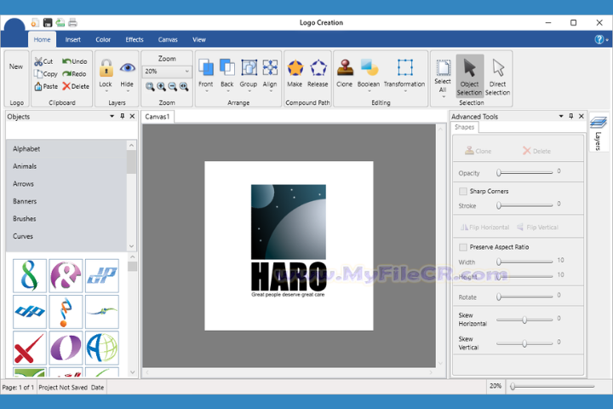Click the Copy icon in Clipboard
The height and width of the screenshot is (409, 613).
point(38,73)
